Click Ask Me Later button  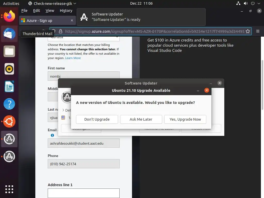(141, 119)
